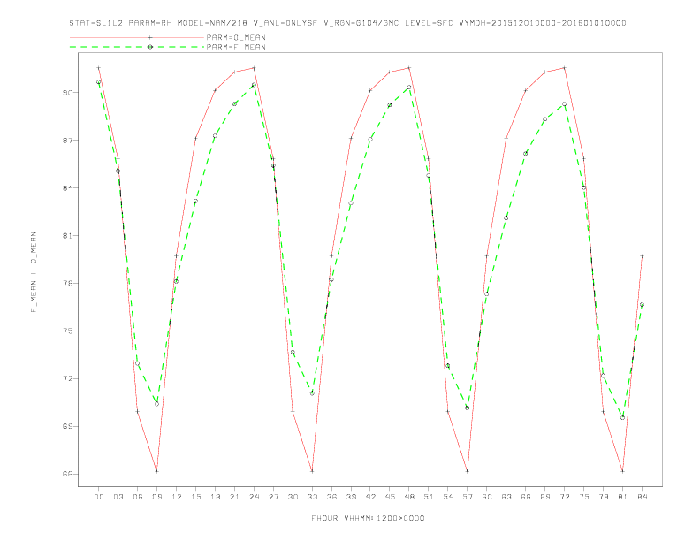This screenshot has height=541, width=700.
Task: Click the green F_MEAN circle marker at hour 30
Action: click(293, 353)
